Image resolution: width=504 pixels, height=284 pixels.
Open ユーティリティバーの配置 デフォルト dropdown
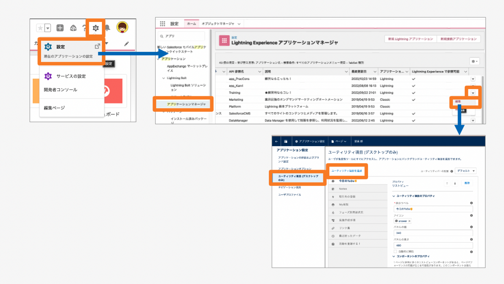(x=465, y=171)
